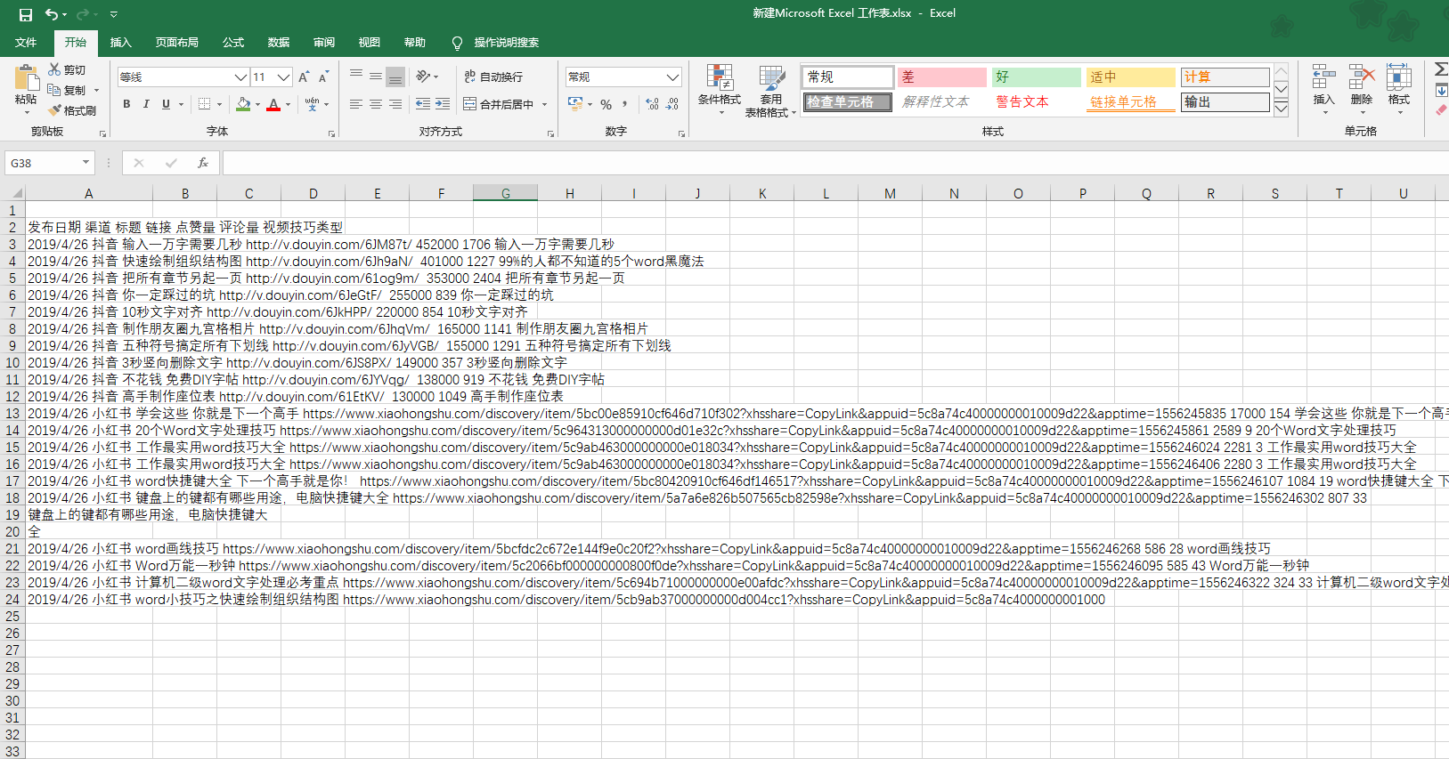The width and height of the screenshot is (1449, 759).
Task: Decrease the cell indent
Action: click(x=423, y=104)
